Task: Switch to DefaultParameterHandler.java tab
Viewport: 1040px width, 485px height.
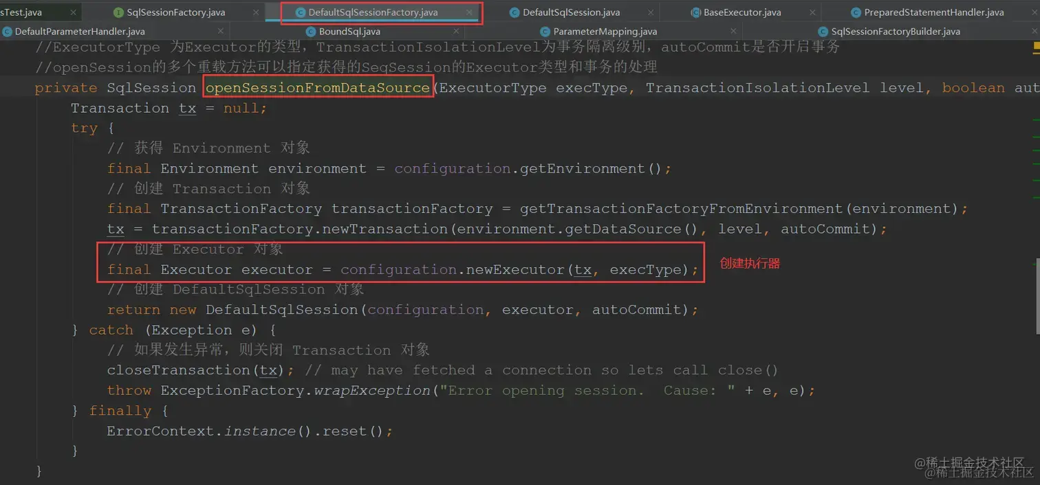Action: [x=80, y=32]
